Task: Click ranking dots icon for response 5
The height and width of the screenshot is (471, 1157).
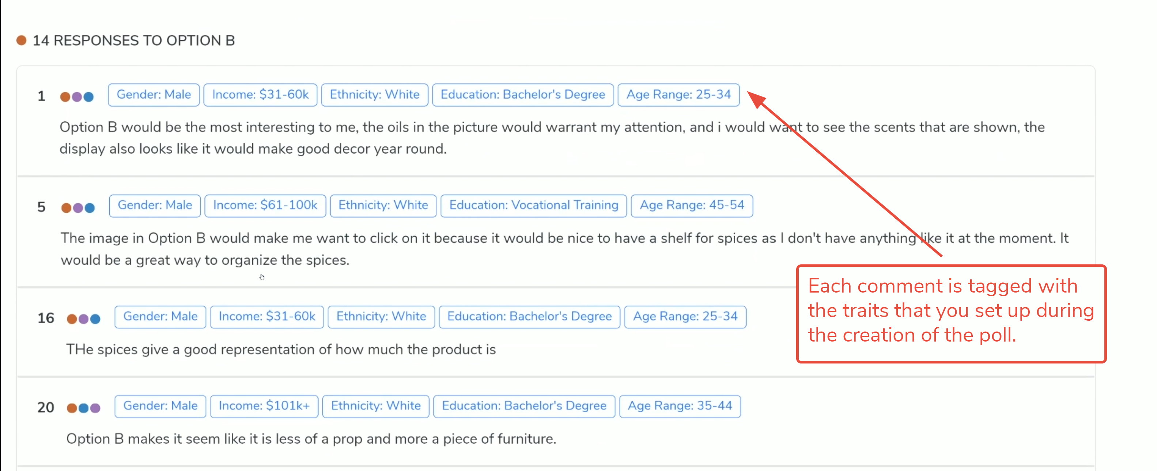Action: (x=78, y=208)
